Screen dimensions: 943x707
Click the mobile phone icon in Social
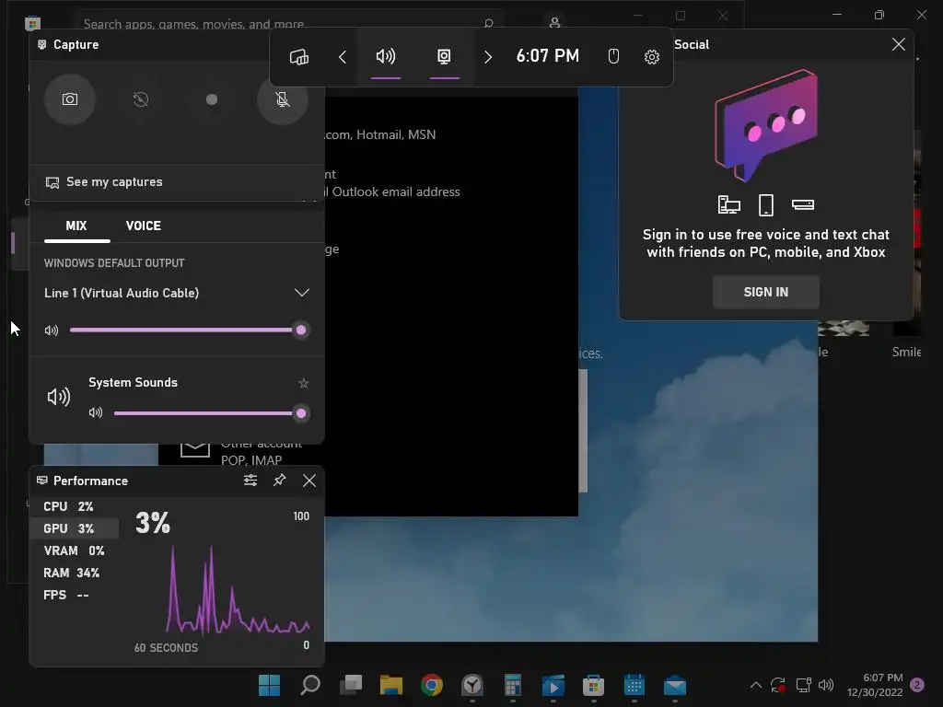[x=765, y=205]
